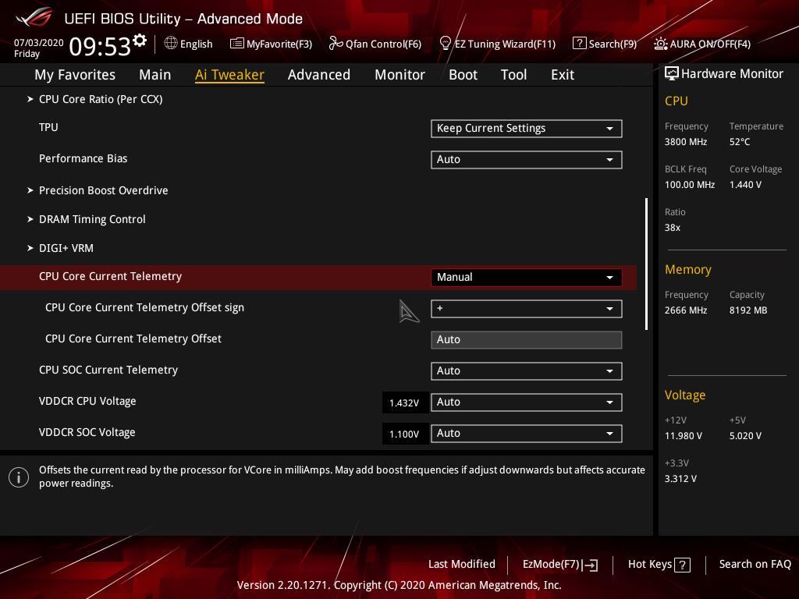Click the 09:53 clock display
The height and width of the screenshot is (599, 799).
100,46
